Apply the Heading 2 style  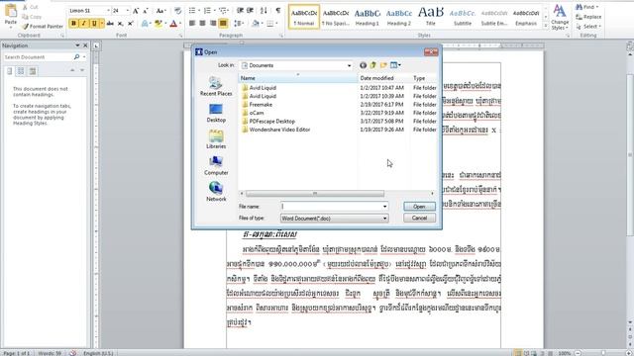coord(399,17)
